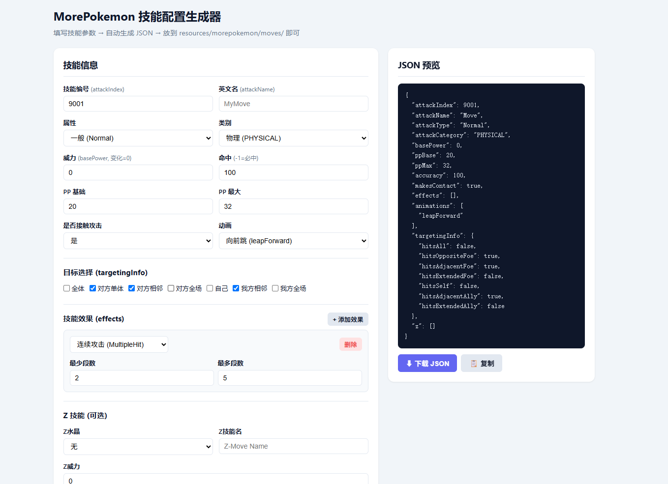The image size is (668, 484).
Task: Download the JSON file
Action: pos(427,363)
